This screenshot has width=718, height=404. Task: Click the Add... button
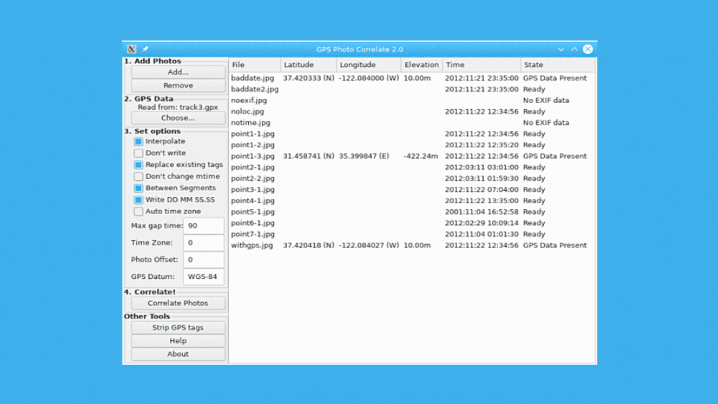[178, 72]
